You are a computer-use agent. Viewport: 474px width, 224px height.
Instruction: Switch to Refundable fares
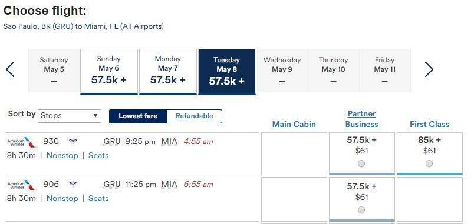195,116
